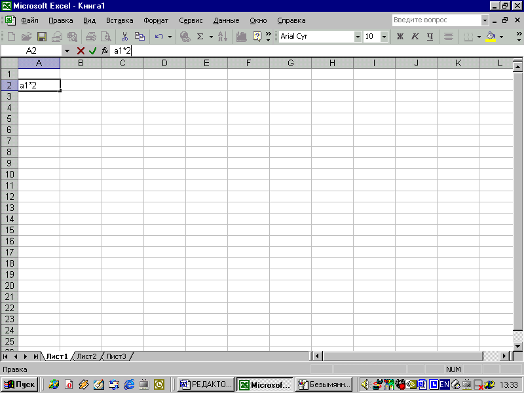
Task: Open the Файл menu
Action: coord(29,20)
